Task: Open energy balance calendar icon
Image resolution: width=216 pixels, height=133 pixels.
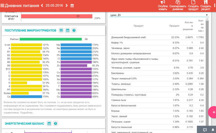Action: coord(49,124)
